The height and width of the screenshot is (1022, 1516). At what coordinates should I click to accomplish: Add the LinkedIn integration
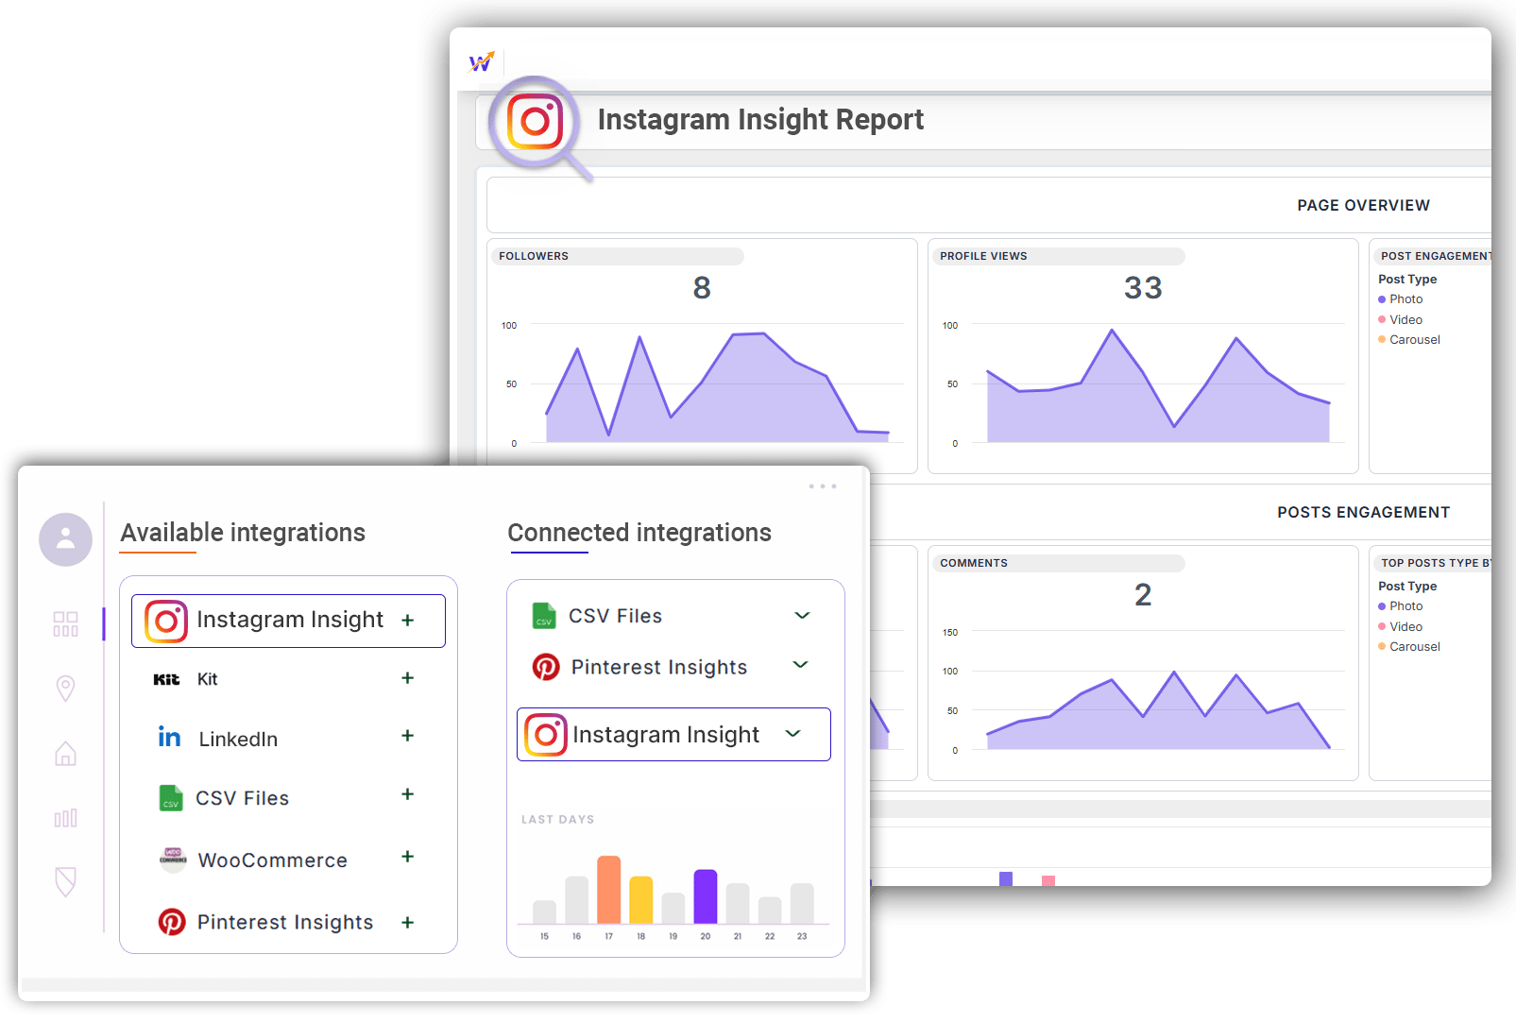[407, 736]
